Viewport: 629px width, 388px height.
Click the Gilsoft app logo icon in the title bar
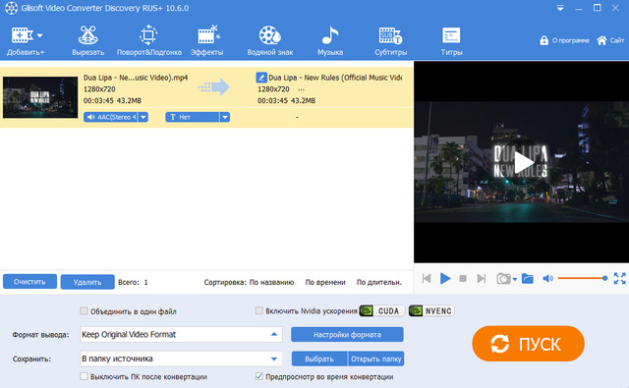click(11, 8)
